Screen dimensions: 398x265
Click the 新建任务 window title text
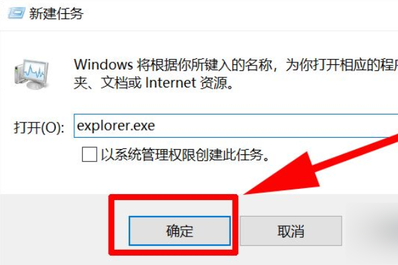pyautogui.click(x=56, y=13)
